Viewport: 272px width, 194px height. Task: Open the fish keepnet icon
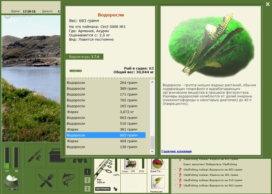69,180
